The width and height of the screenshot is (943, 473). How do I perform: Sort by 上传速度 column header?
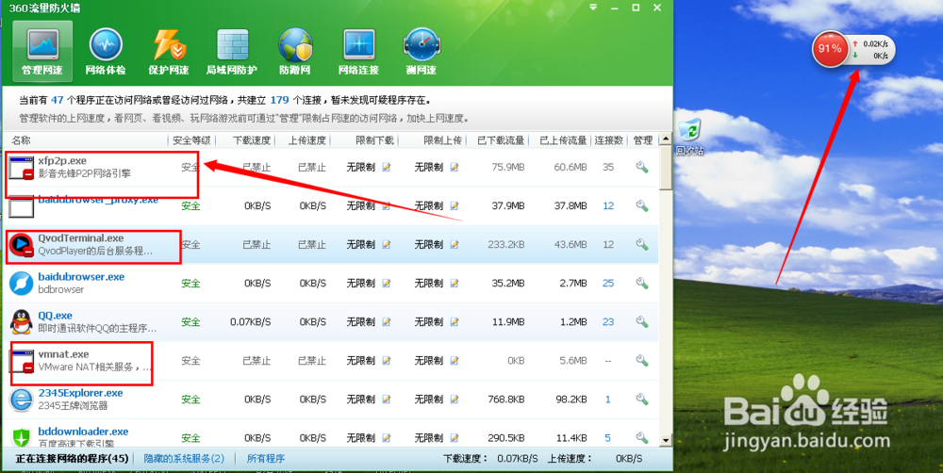307,140
